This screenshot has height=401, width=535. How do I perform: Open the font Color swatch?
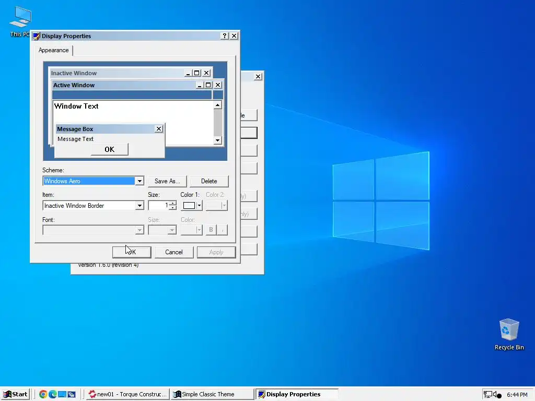(x=192, y=230)
